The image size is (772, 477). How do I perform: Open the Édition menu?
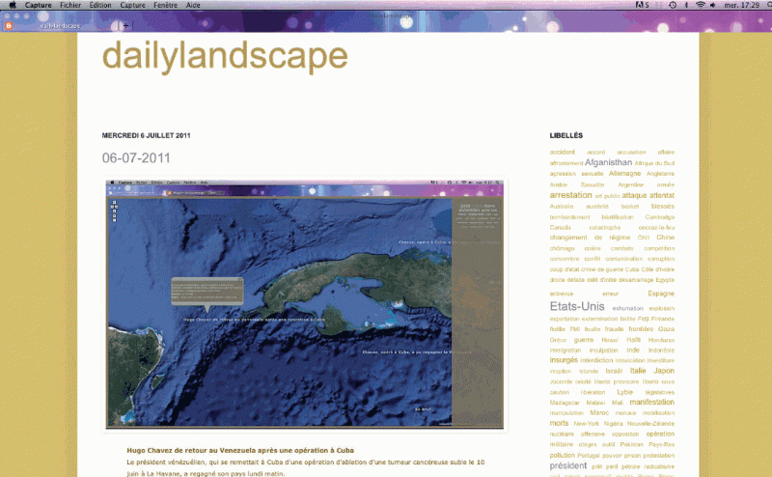(100, 5)
